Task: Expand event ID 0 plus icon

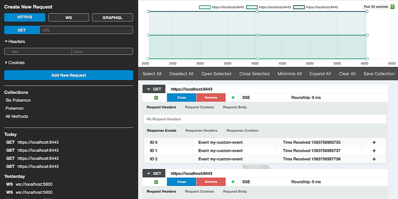Action: pyautogui.click(x=374, y=142)
